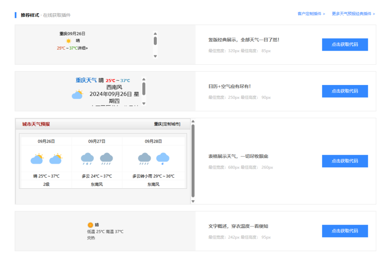Click the rain cloud icon under 09月27日
390x257 pixels.
point(88,157)
